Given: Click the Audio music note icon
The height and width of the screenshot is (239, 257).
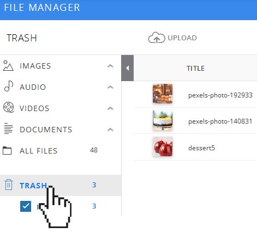Looking at the screenshot, I should click(9, 86).
